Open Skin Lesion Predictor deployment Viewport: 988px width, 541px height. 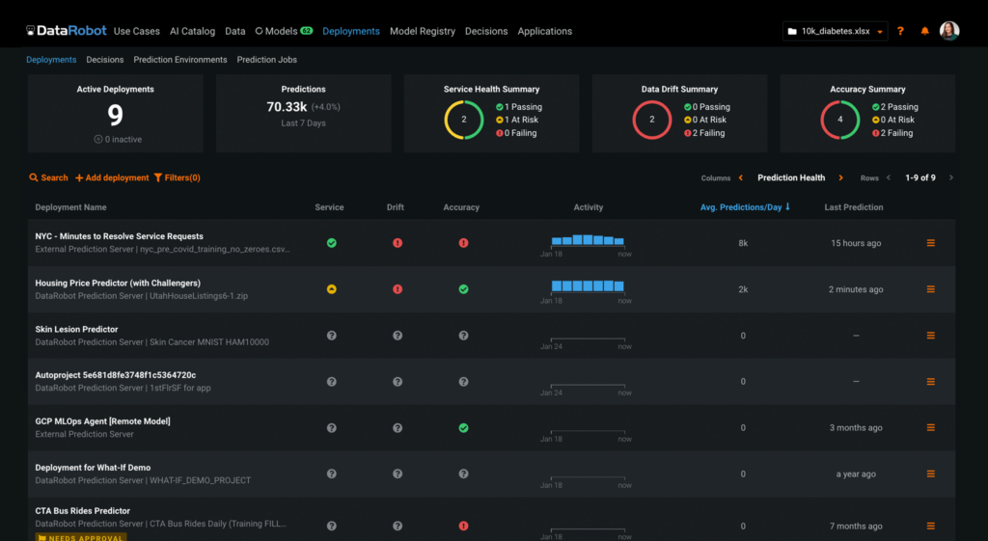76,330
